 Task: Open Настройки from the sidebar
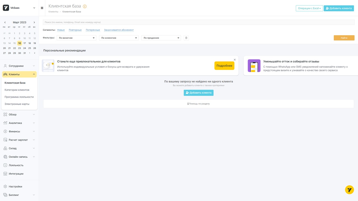pyautogui.click(x=15, y=186)
